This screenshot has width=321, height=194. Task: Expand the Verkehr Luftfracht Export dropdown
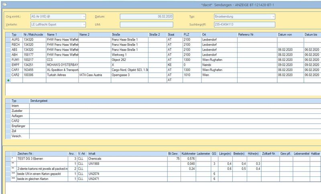tap(84, 24)
